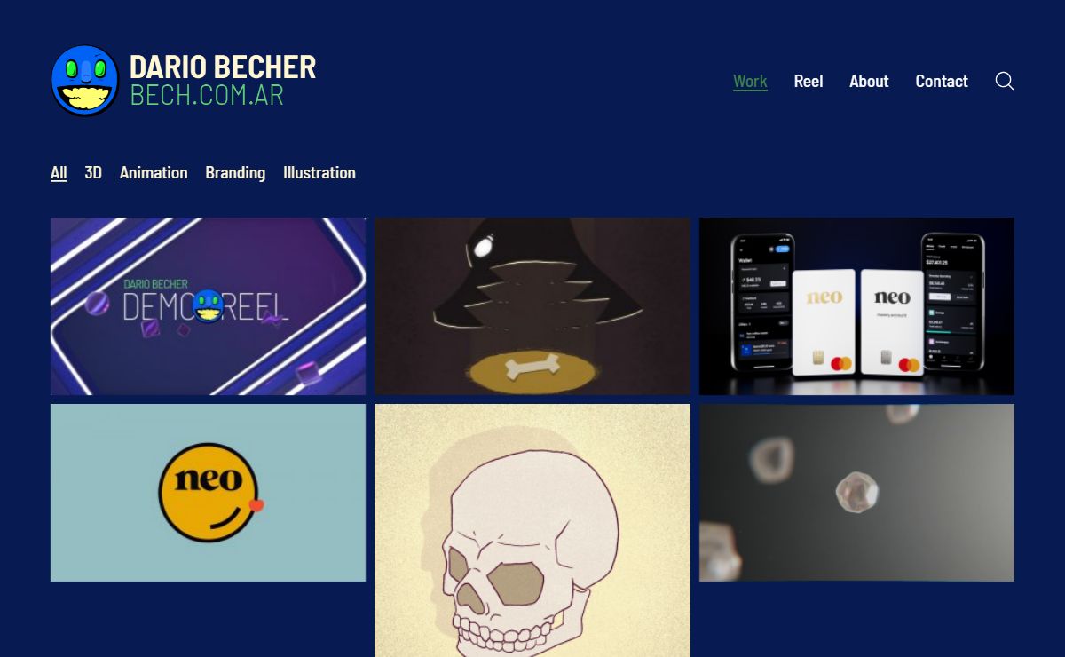Navigate to the Contact page

(x=942, y=81)
